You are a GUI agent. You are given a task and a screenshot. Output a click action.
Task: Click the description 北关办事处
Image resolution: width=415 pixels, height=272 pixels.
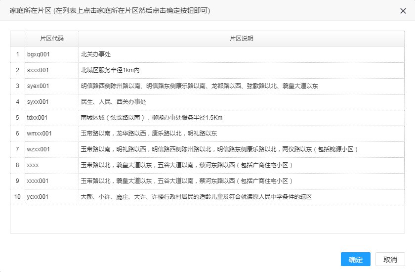[96, 54]
